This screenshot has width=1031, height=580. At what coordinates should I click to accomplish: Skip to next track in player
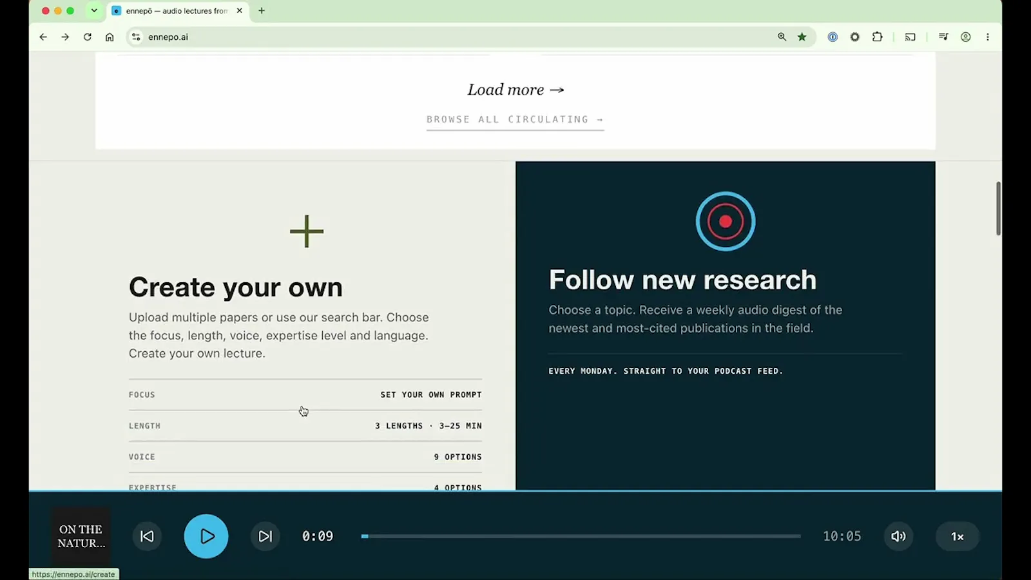click(x=265, y=536)
